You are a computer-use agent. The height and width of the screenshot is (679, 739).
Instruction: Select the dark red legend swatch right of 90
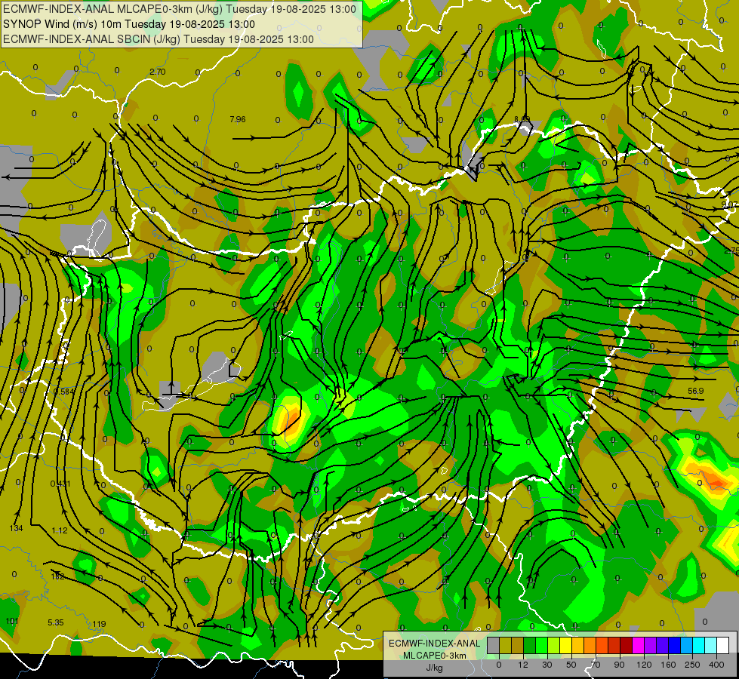click(627, 645)
